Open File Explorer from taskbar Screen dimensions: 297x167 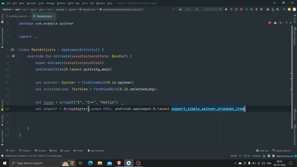[x=100, y=163]
